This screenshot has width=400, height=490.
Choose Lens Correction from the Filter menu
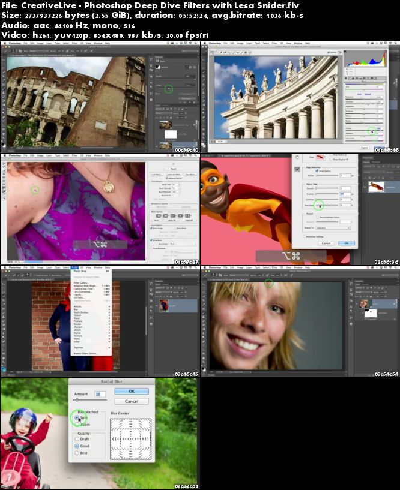91,292
